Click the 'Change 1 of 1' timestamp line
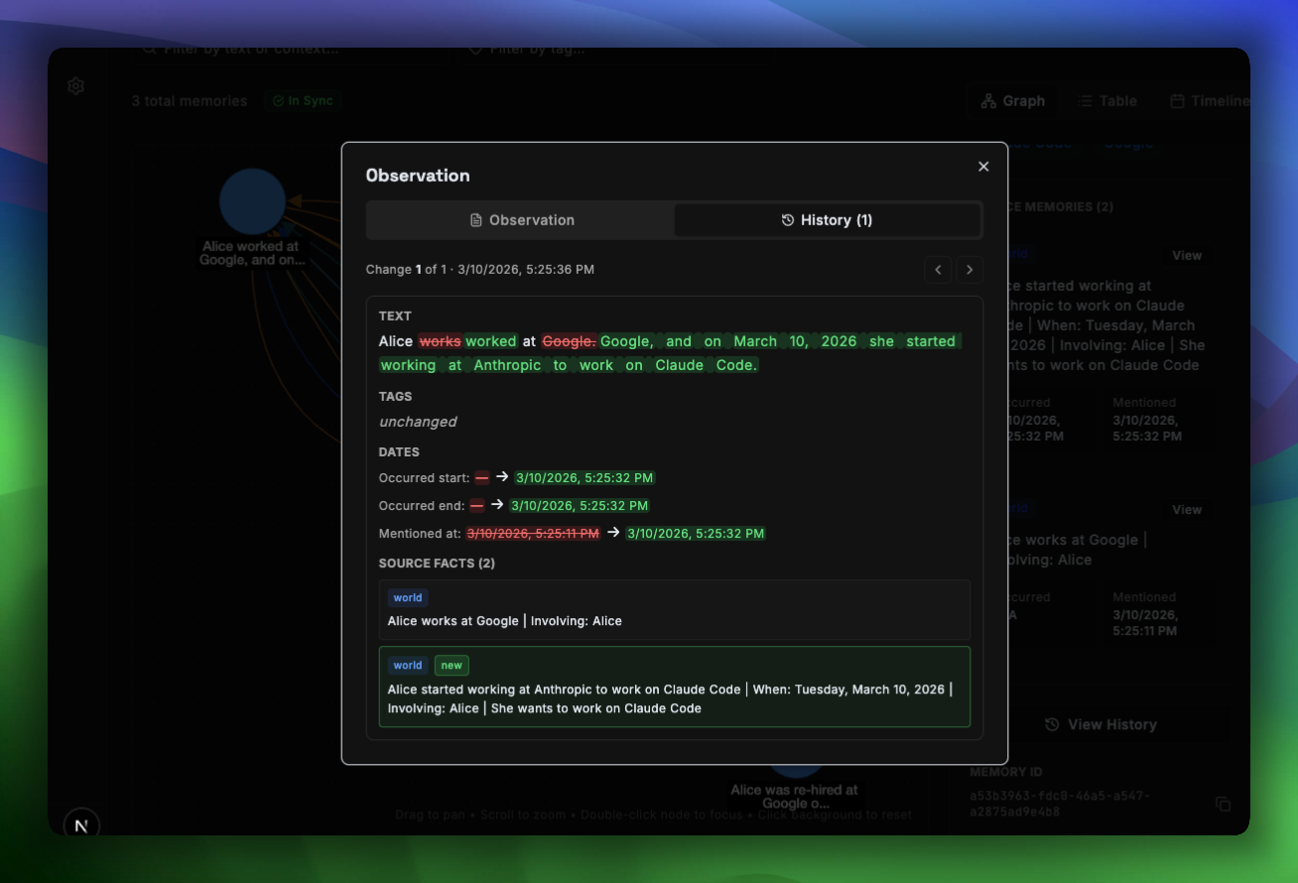1298x883 pixels. (x=480, y=270)
